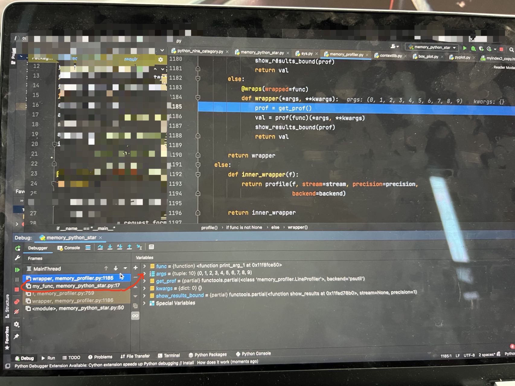Viewport: 515px width, 386px height.
Task: Close the memory_python_star debug tab
Action: [101, 237]
